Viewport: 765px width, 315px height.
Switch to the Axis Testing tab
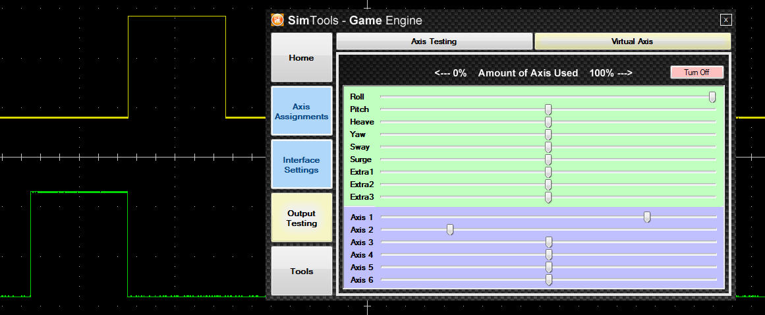click(x=434, y=42)
